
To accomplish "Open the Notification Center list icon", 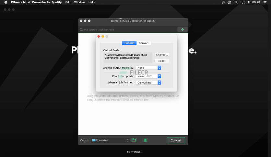I will [x=265, y=2].
